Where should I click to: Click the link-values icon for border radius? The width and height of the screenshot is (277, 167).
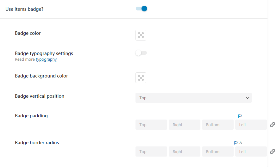[273, 152]
